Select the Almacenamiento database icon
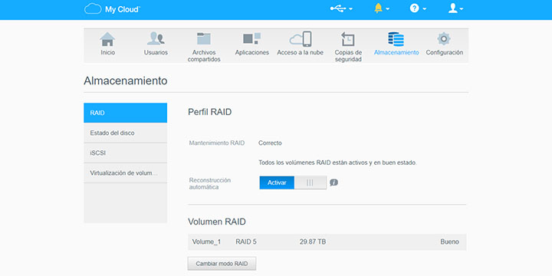The height and width of the screenshot is (276, 552). point(396,39)
